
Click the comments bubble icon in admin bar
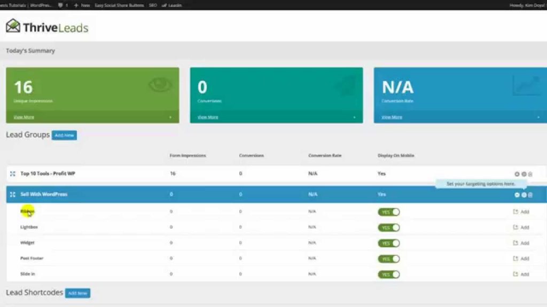click(60, 5)
